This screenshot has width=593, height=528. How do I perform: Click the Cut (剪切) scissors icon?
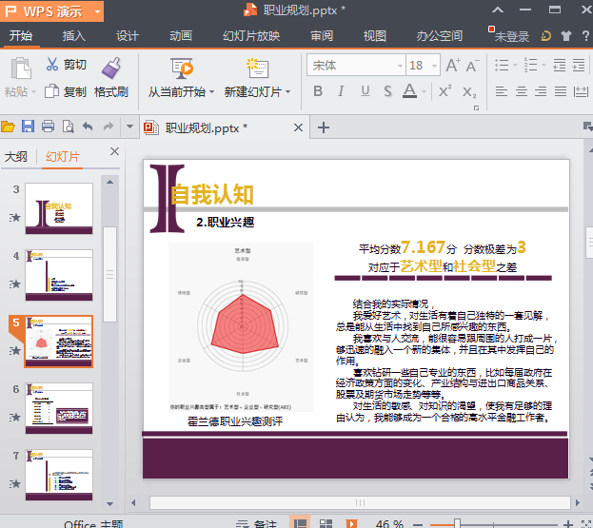pos(51,66)
